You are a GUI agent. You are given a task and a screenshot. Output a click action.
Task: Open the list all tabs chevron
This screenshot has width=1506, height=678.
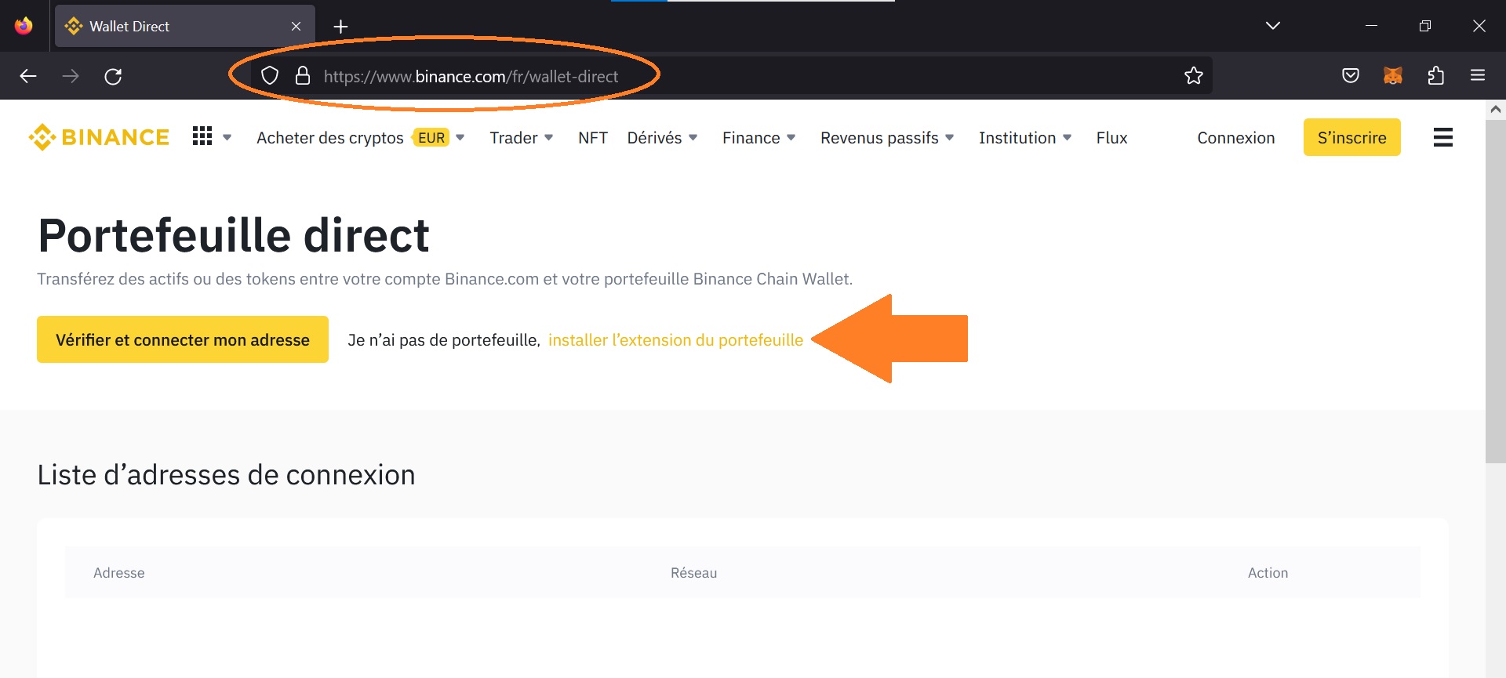[1272, 26]
